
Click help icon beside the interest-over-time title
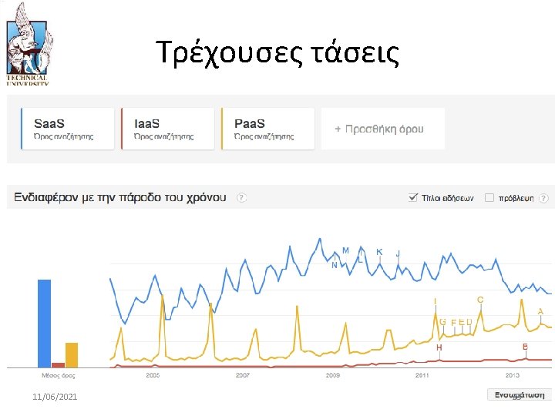(x=241, y=198)
